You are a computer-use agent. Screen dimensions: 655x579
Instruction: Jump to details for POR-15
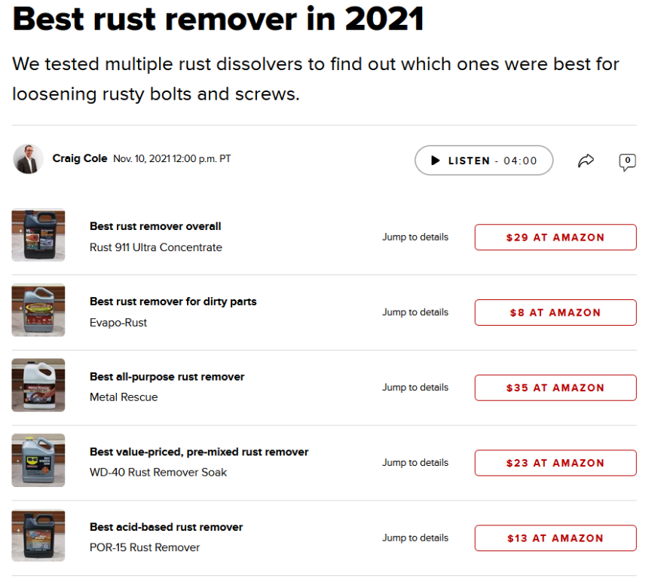pos(415,538)
